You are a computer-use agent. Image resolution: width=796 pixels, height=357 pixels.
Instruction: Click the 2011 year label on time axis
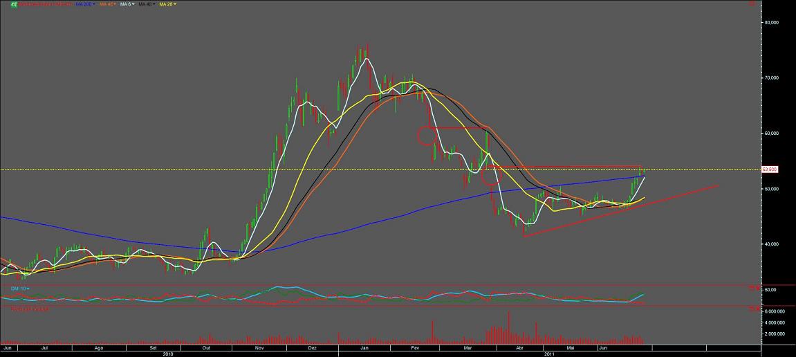(x=549, y=354)
